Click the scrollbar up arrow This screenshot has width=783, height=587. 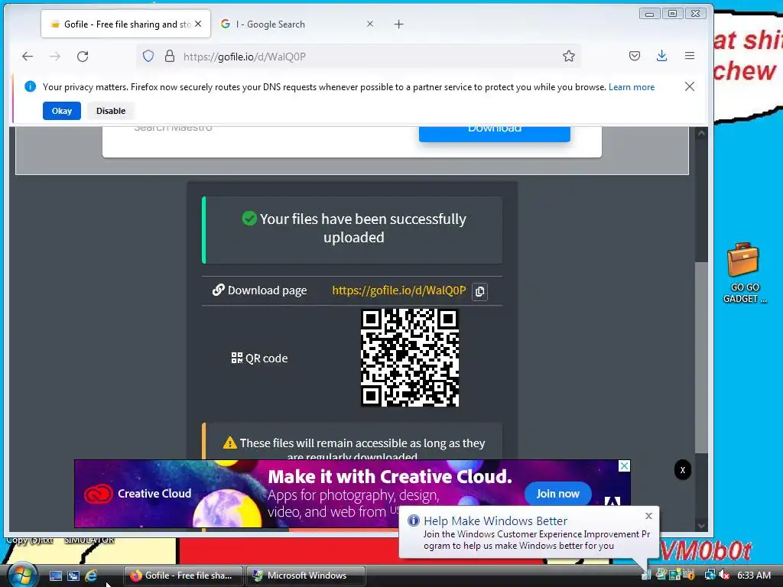[x=701, y=133]
